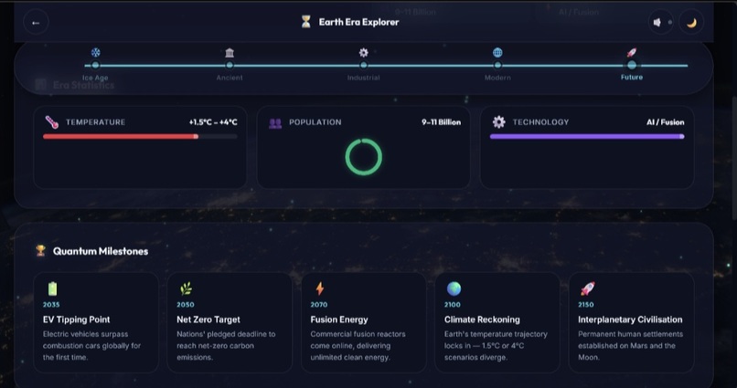Click the lightning icon on Fusion Energy card
This screenshot has height=388, width=737.
point(320,288)
